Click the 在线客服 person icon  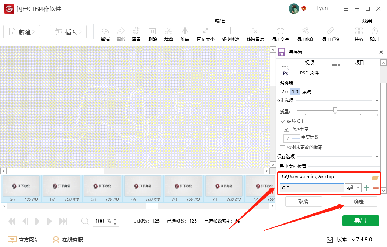pyautogui.click(x=56, y=240)
